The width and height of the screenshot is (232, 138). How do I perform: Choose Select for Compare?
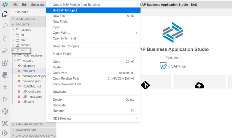tap(93, 46)
